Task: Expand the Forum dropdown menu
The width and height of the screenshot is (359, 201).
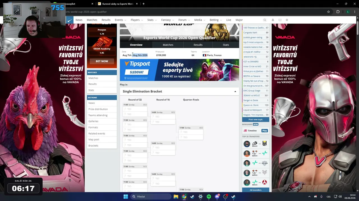Action: point(184,20)
